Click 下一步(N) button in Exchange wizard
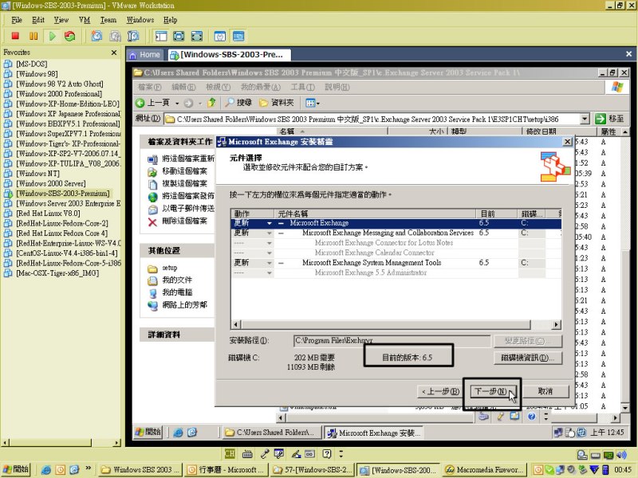Image resolution: width=638 pixels, height=478 pixels. click(491, 391)
